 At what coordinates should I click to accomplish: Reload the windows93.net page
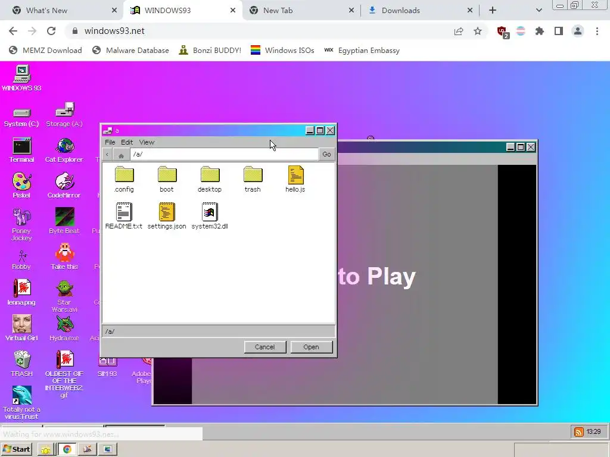(x=51, y=31)
